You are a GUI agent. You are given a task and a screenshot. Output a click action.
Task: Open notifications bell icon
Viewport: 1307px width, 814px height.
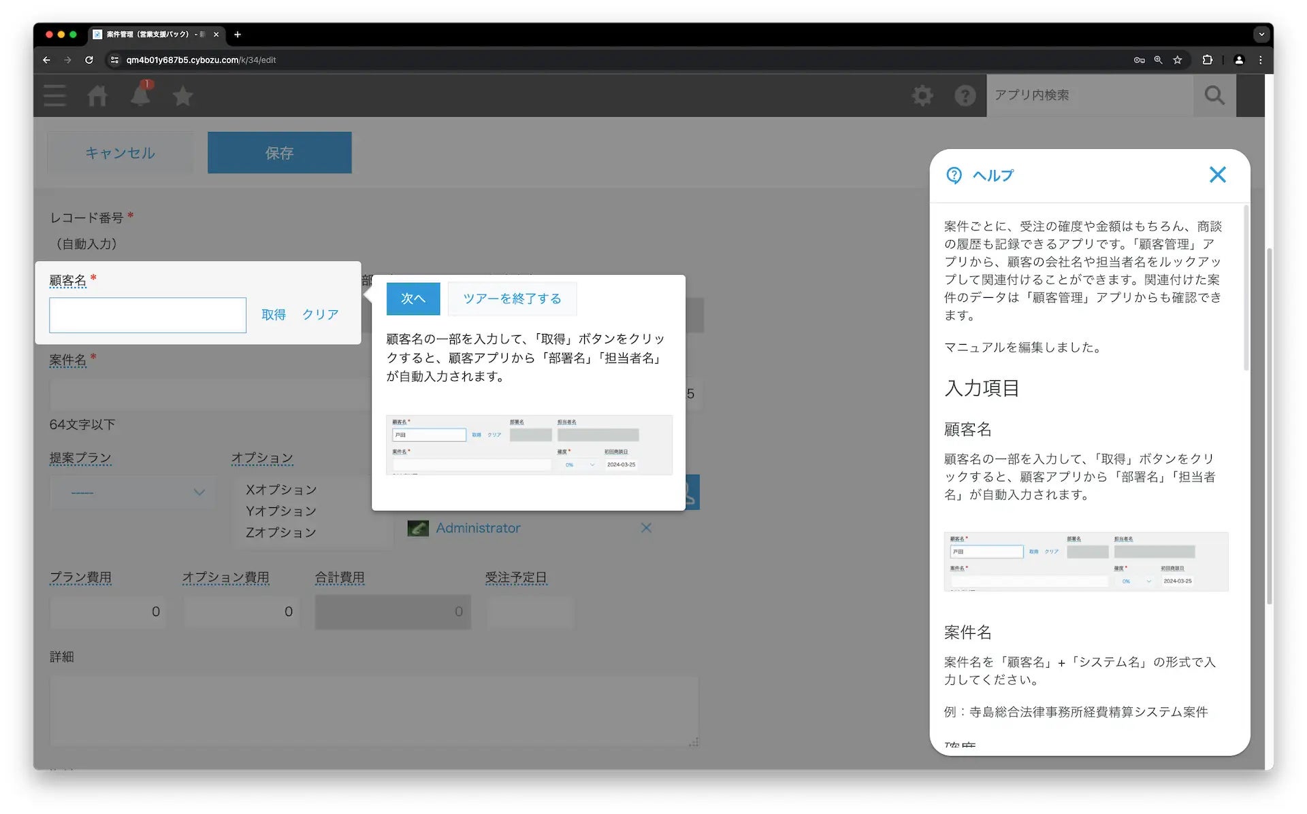(x=140, y=96)
